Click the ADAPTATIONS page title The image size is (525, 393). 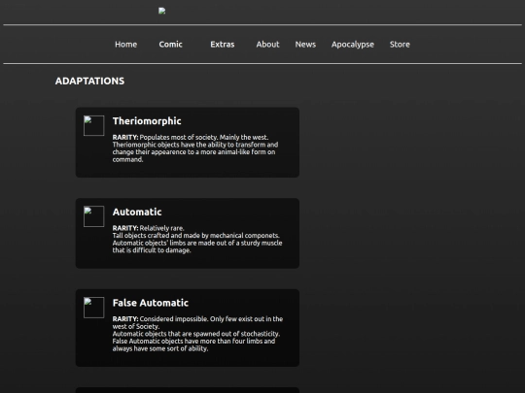point(89,81)
